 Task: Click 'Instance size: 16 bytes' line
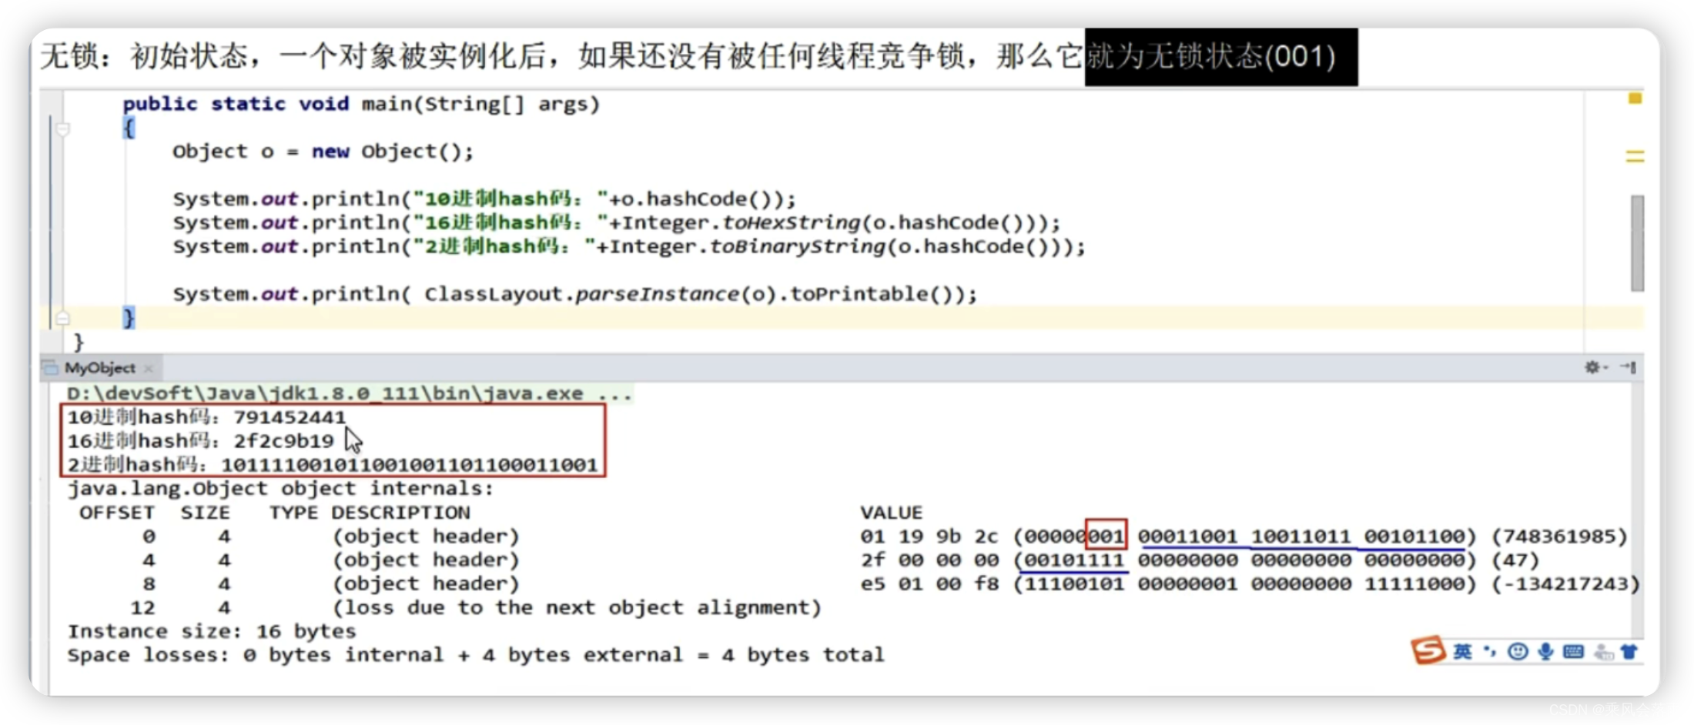point(212,632)
